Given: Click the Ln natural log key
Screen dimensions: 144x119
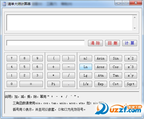Looking at the screenshot, I should pos(86,67).
